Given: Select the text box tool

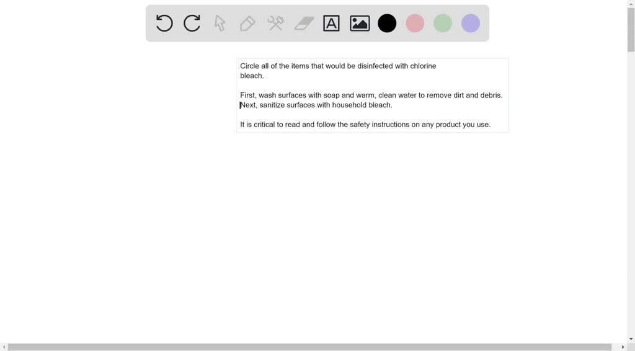Looking at the screenshot, I should (x=331, y=23).
